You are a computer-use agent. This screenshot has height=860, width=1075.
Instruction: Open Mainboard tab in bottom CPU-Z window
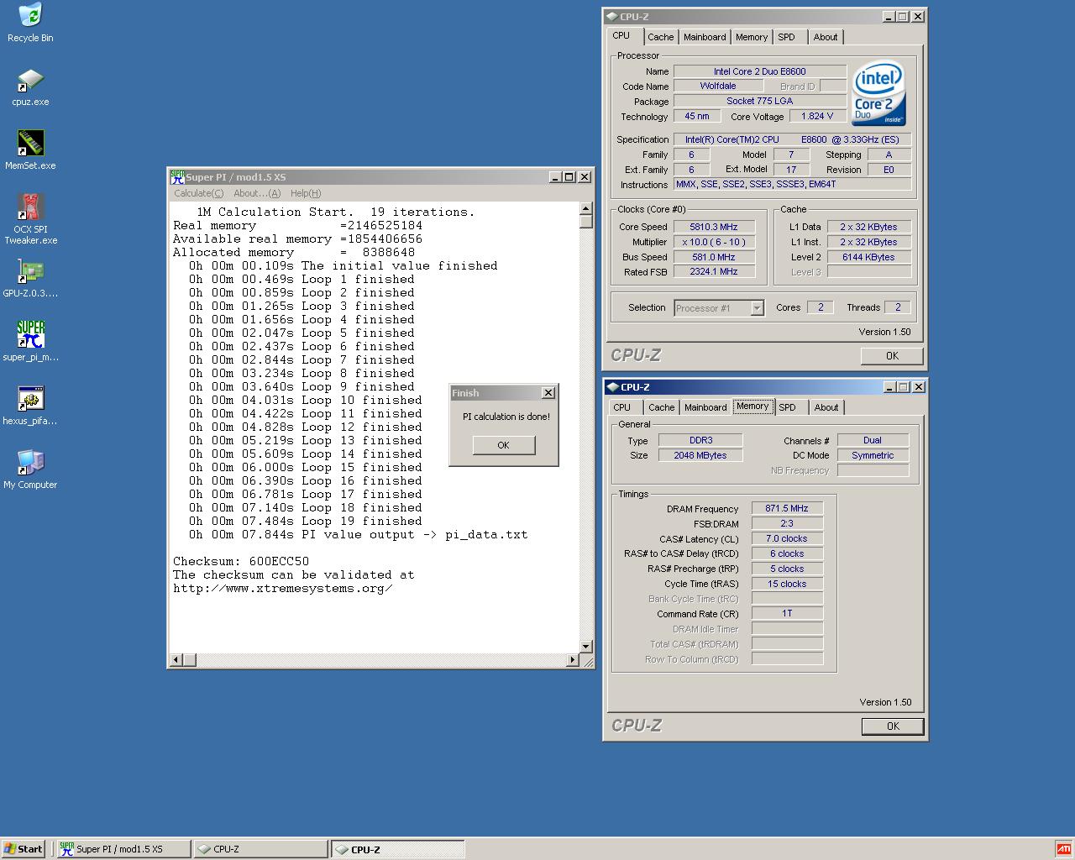[x=705, y=407]
